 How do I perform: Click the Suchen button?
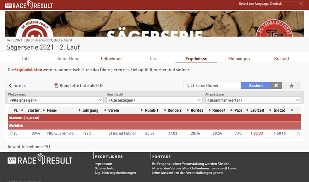(x=255, y=86)
